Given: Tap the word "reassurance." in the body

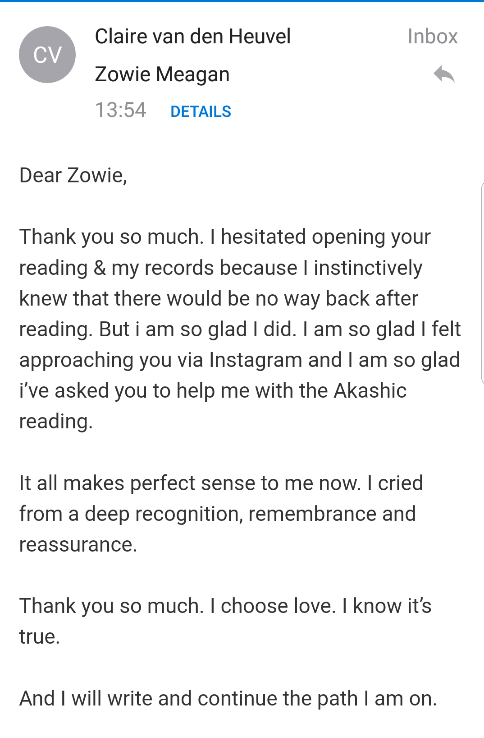Looking at the screenshot, I should (78, 545).
